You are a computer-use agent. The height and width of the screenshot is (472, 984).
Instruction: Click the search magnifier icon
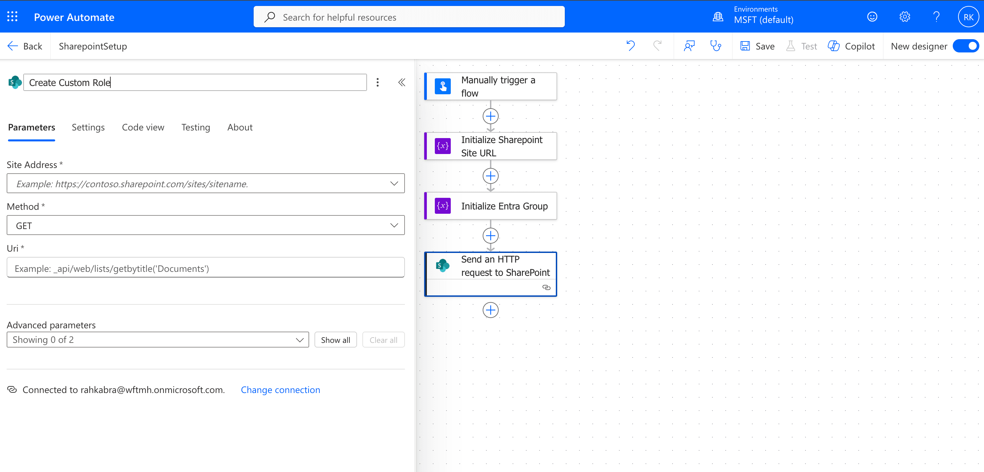click(270, 17)
